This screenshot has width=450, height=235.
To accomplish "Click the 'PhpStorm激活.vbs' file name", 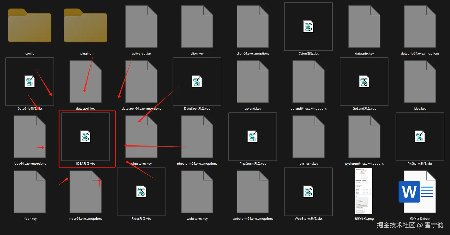I will [x=253, y=164].
